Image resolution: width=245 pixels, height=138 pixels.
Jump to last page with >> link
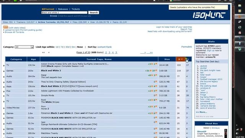(x=151, y=53)
